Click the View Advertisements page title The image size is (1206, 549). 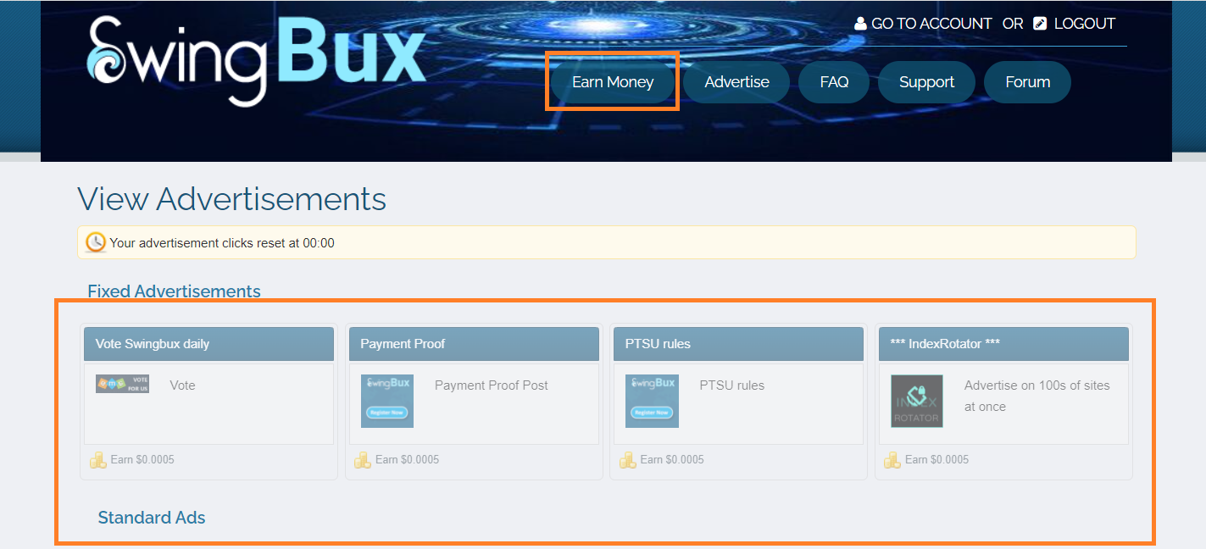[231, 199]
